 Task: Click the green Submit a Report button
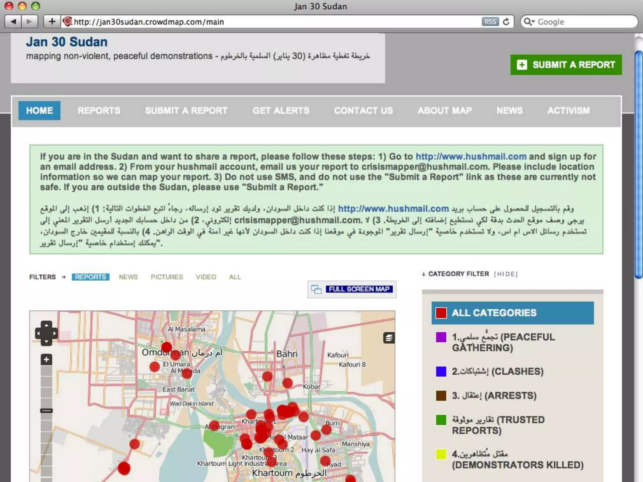click(x=566, y=65)
